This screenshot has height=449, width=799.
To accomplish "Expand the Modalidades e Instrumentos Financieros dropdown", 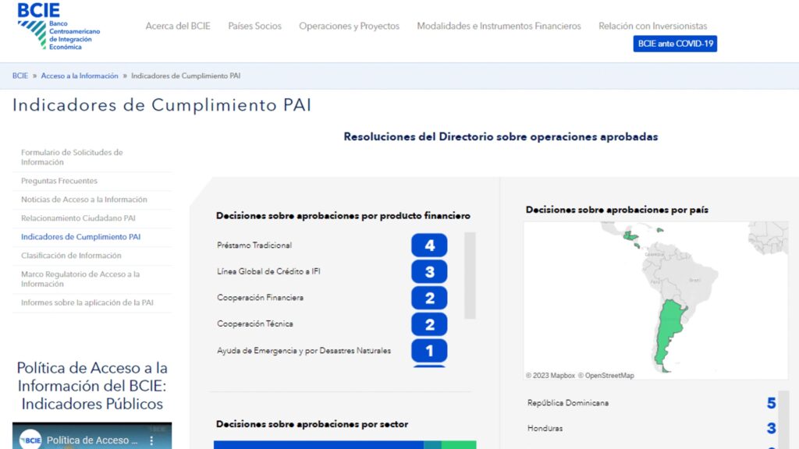I will (x=498, y=26).
